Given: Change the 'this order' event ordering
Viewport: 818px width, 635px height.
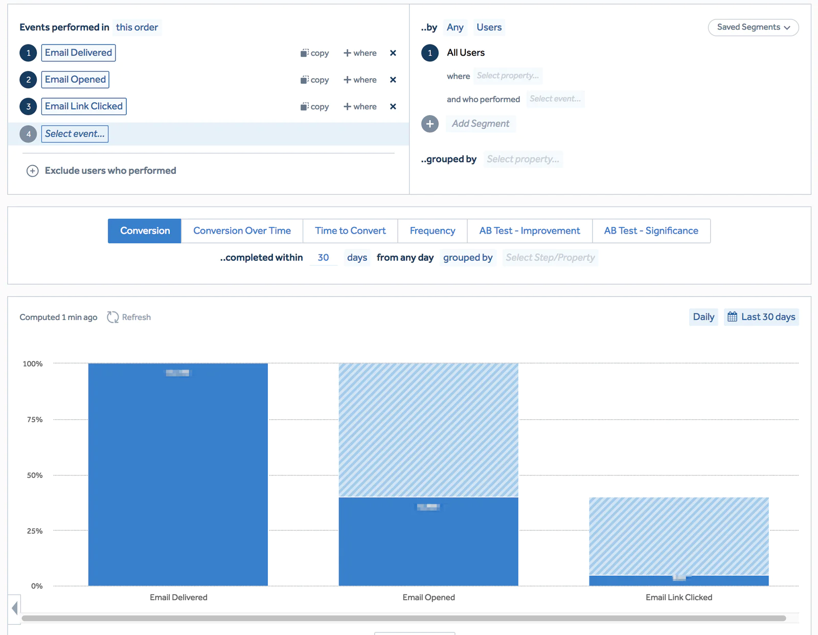Looking at the screenshot, I should (x=137, y=28).
